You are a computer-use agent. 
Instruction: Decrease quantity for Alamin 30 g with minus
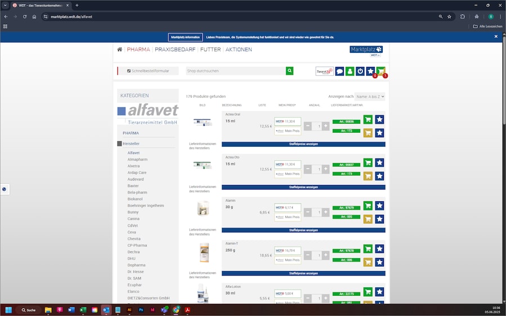coord(308,212)
